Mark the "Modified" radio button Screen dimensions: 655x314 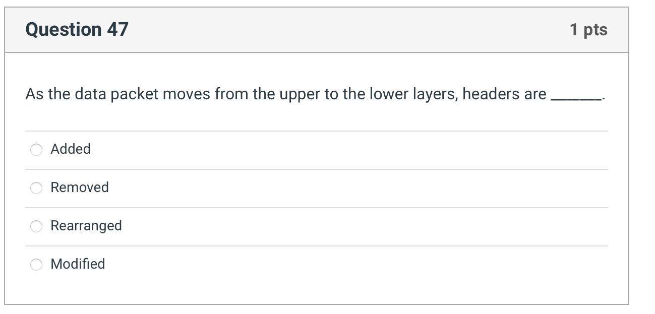(36, 265)
